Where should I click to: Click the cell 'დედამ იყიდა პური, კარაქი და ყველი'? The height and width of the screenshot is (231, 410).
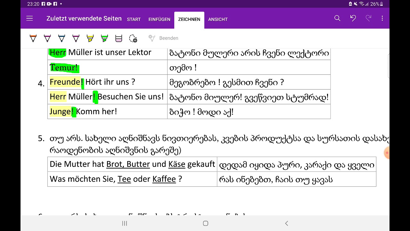tap(297, 165)
